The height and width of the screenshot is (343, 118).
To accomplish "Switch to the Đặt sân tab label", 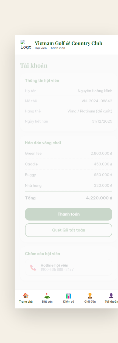I will [x=47, y=302].
